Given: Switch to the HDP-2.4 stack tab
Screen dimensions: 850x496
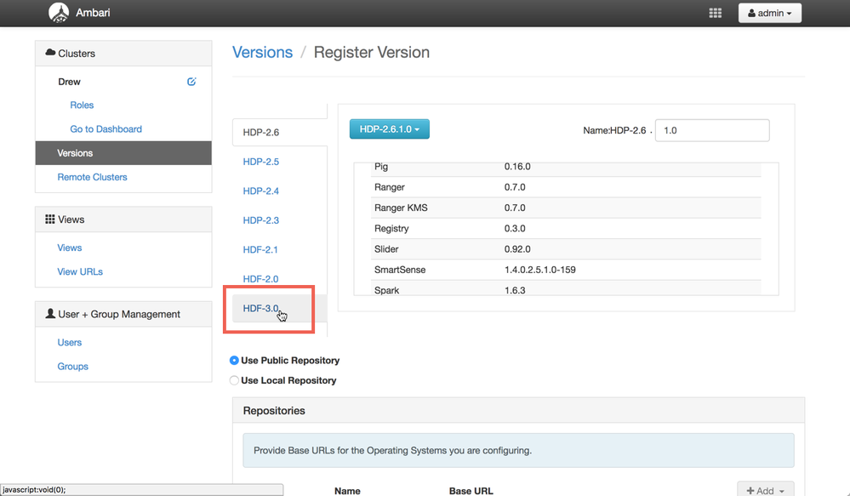Looking at the screenshot, I should 260,191.
